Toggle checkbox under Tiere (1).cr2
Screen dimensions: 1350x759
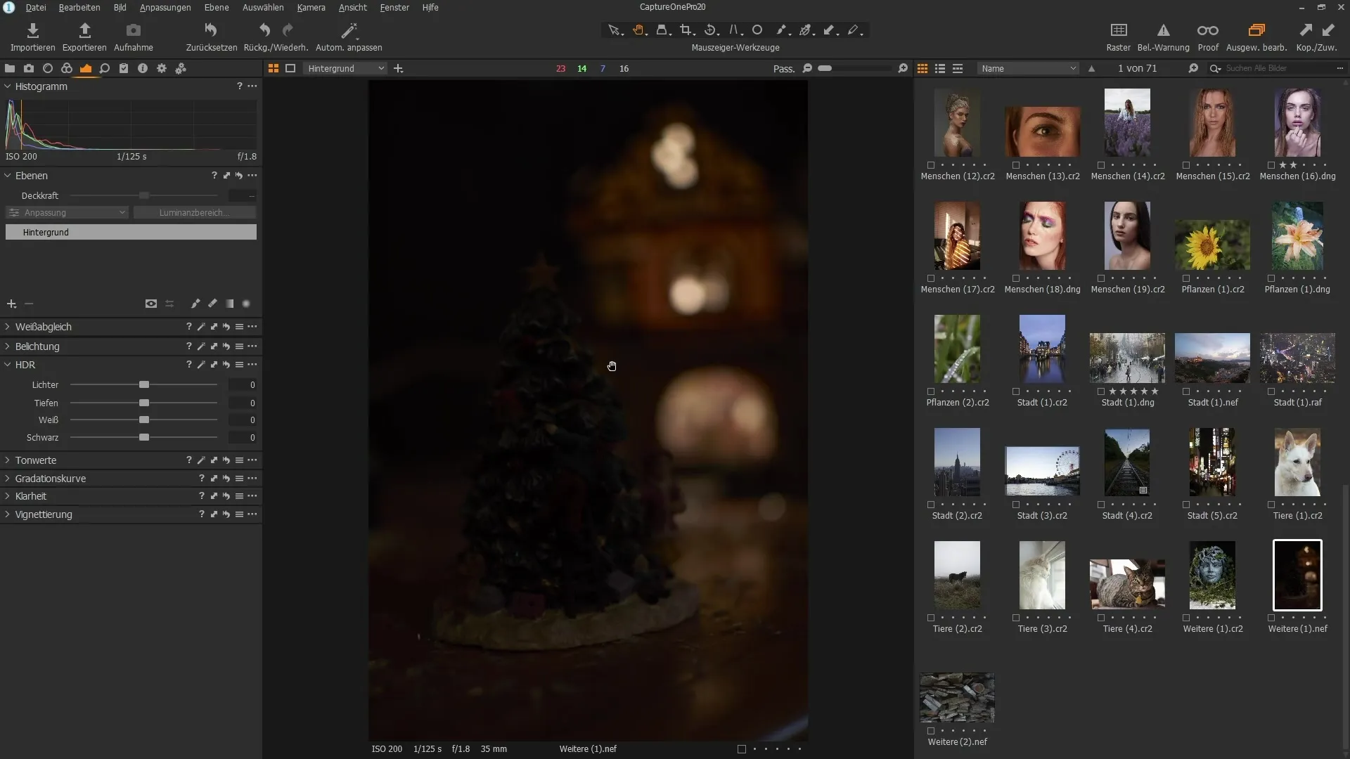click(1271, 505)
